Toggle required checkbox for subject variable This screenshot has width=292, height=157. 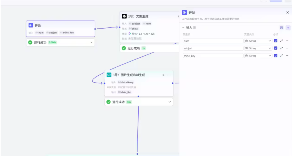tap(275, 48)
